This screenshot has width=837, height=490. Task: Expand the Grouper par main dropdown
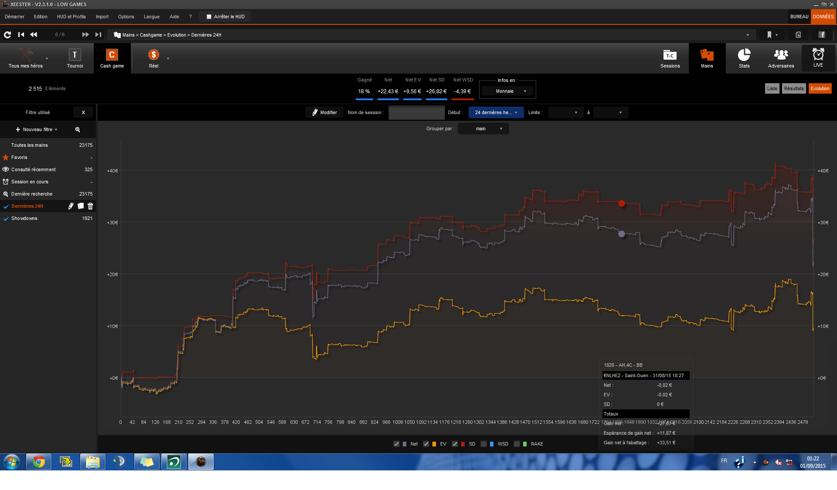point(484,128)
